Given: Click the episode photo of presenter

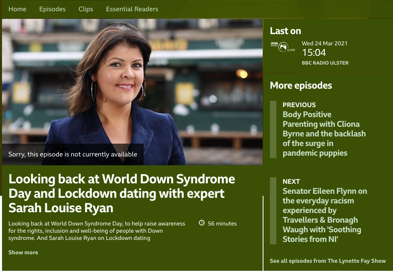Looking at the screenshot, I should pos(132,92).
